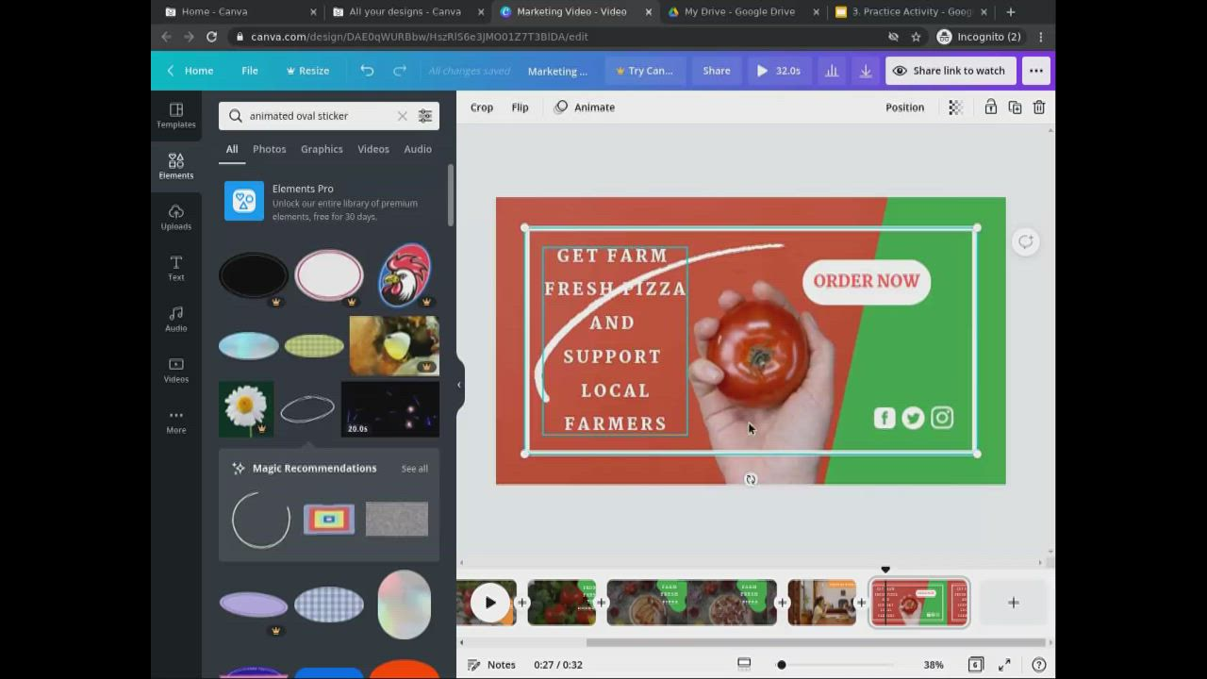
Task: Switch to the Photos tab
Action: [x=269, y=149]
